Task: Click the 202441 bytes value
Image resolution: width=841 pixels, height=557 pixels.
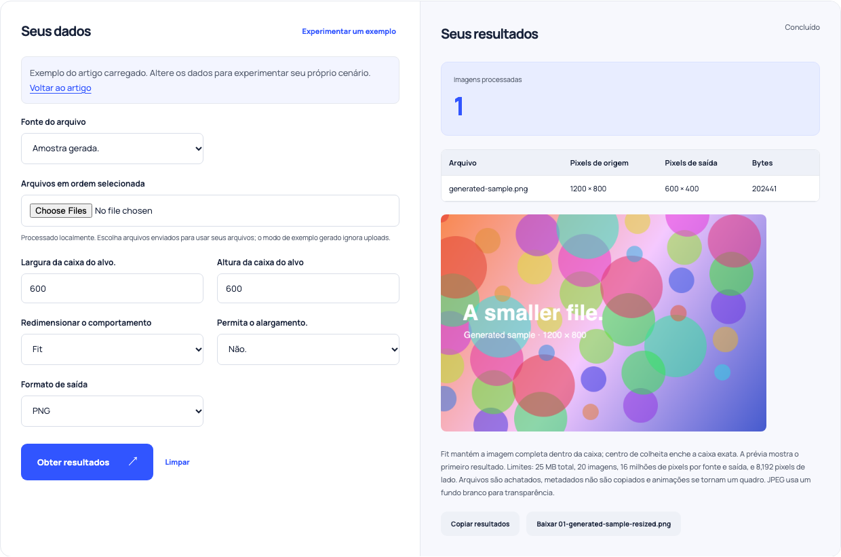Action: point(764,189)
